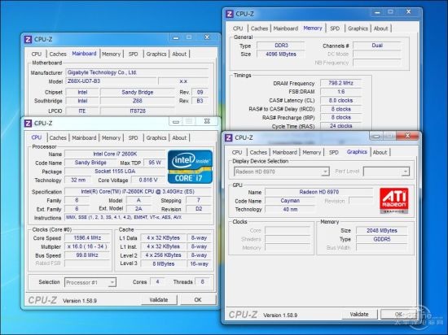This screenshot has width=448, height=335.
Task: Click the Level 3 cache value 8 MBytes
Action: coord(164,263)
